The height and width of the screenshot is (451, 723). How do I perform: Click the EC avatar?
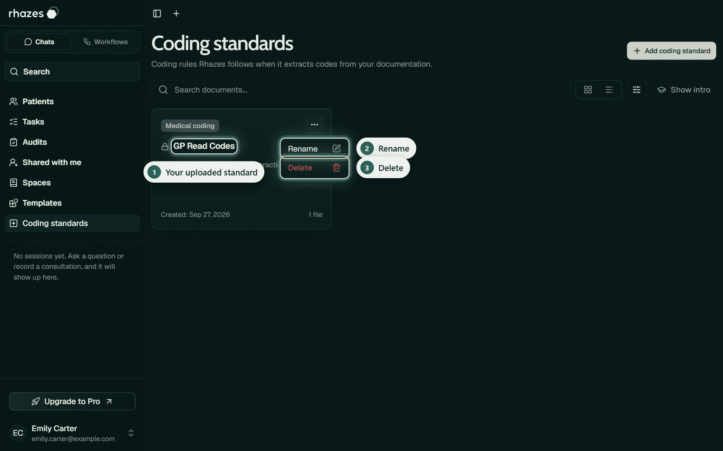(x=18, y=433)
